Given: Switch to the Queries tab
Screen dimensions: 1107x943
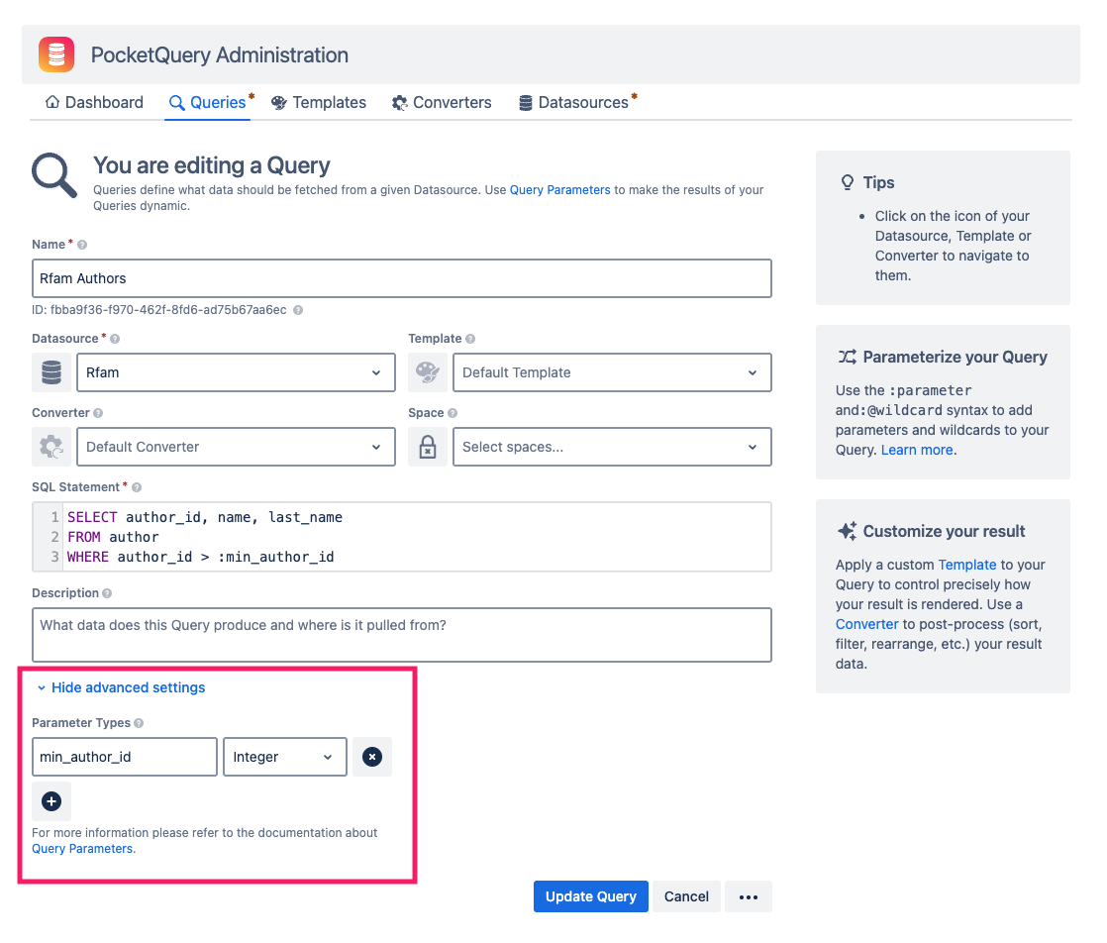Looking at the screenshot, I should (208, 102).
